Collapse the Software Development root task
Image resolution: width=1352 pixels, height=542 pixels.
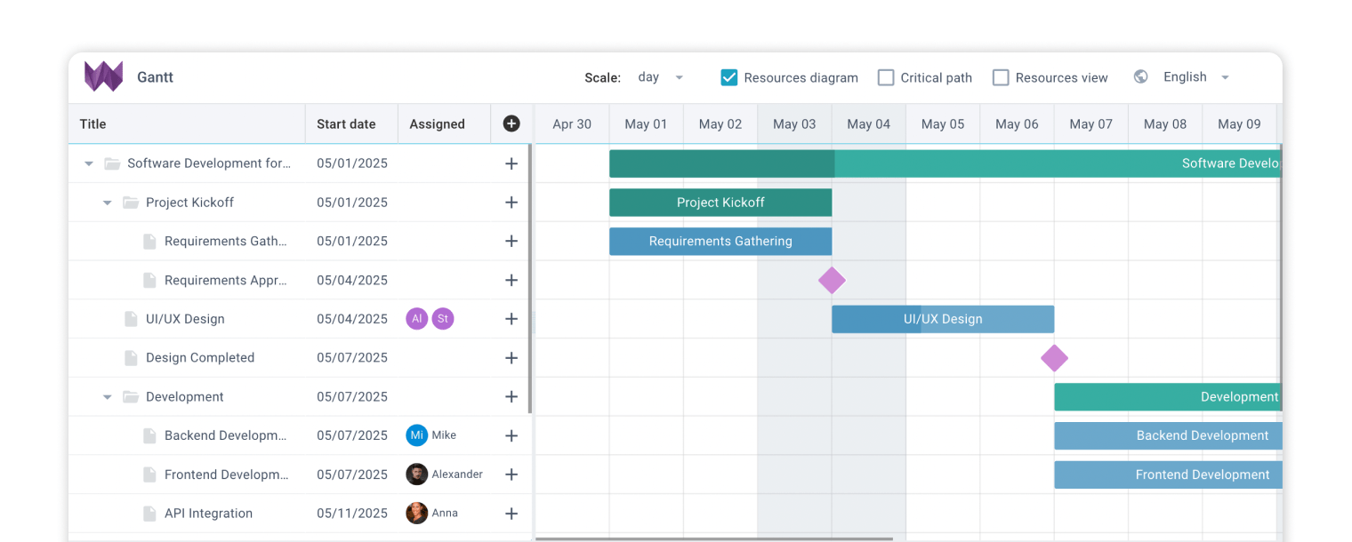click(x=89, y=163)
